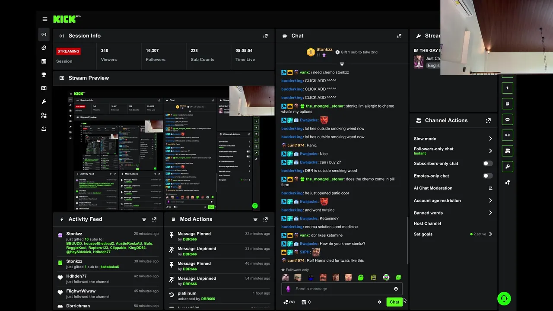Open the wrench settings icon in left sidebar

[x=44, y=102]
